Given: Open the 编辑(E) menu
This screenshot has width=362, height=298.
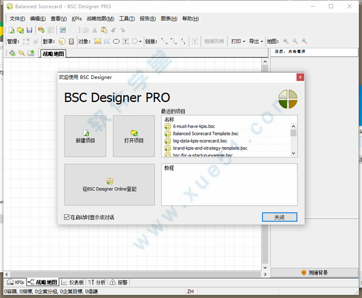Looking at the screenshot, I should point(38,19).
